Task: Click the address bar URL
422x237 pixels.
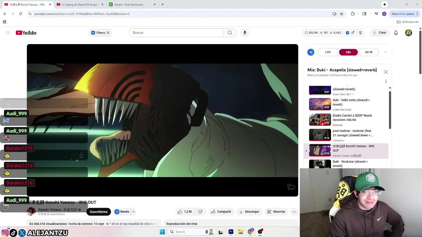Action: pyautogui.click(x=82, y=14)
